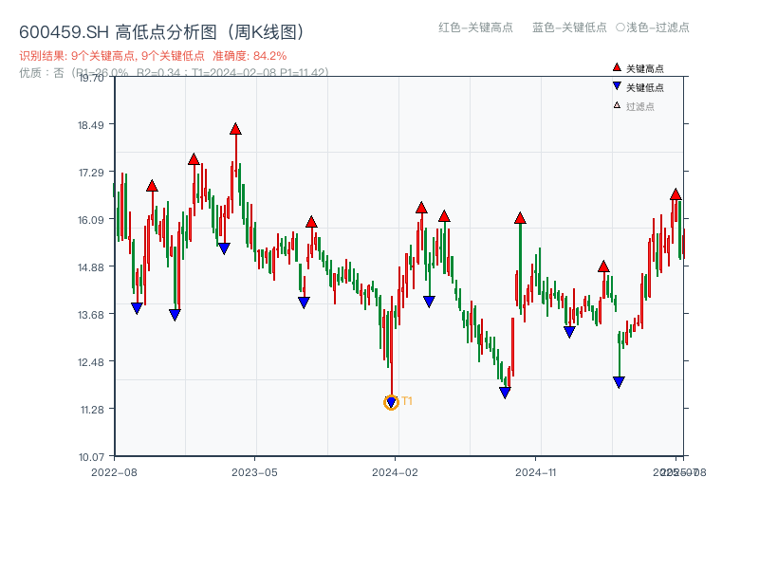Click the 2024-02 x-axis date label
759x569 pixels.
tap(395, 472)
